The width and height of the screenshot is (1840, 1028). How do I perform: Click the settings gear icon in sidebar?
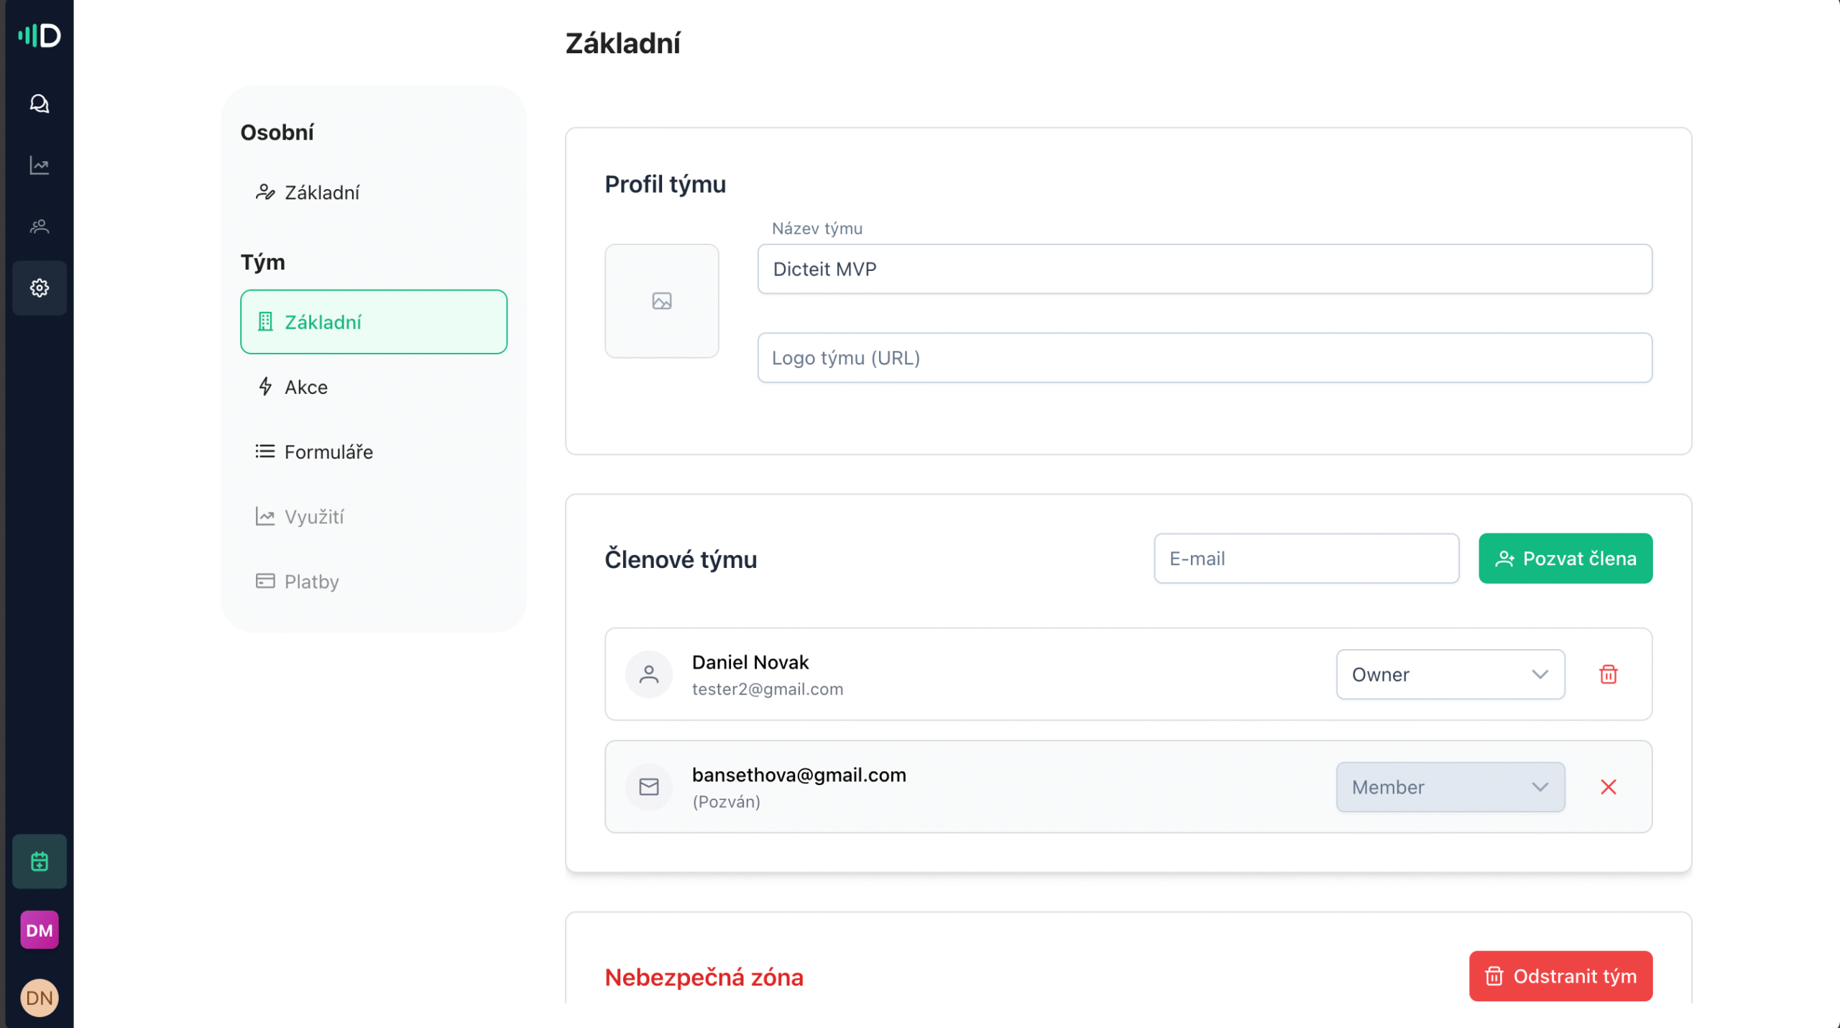click(40, 288)
